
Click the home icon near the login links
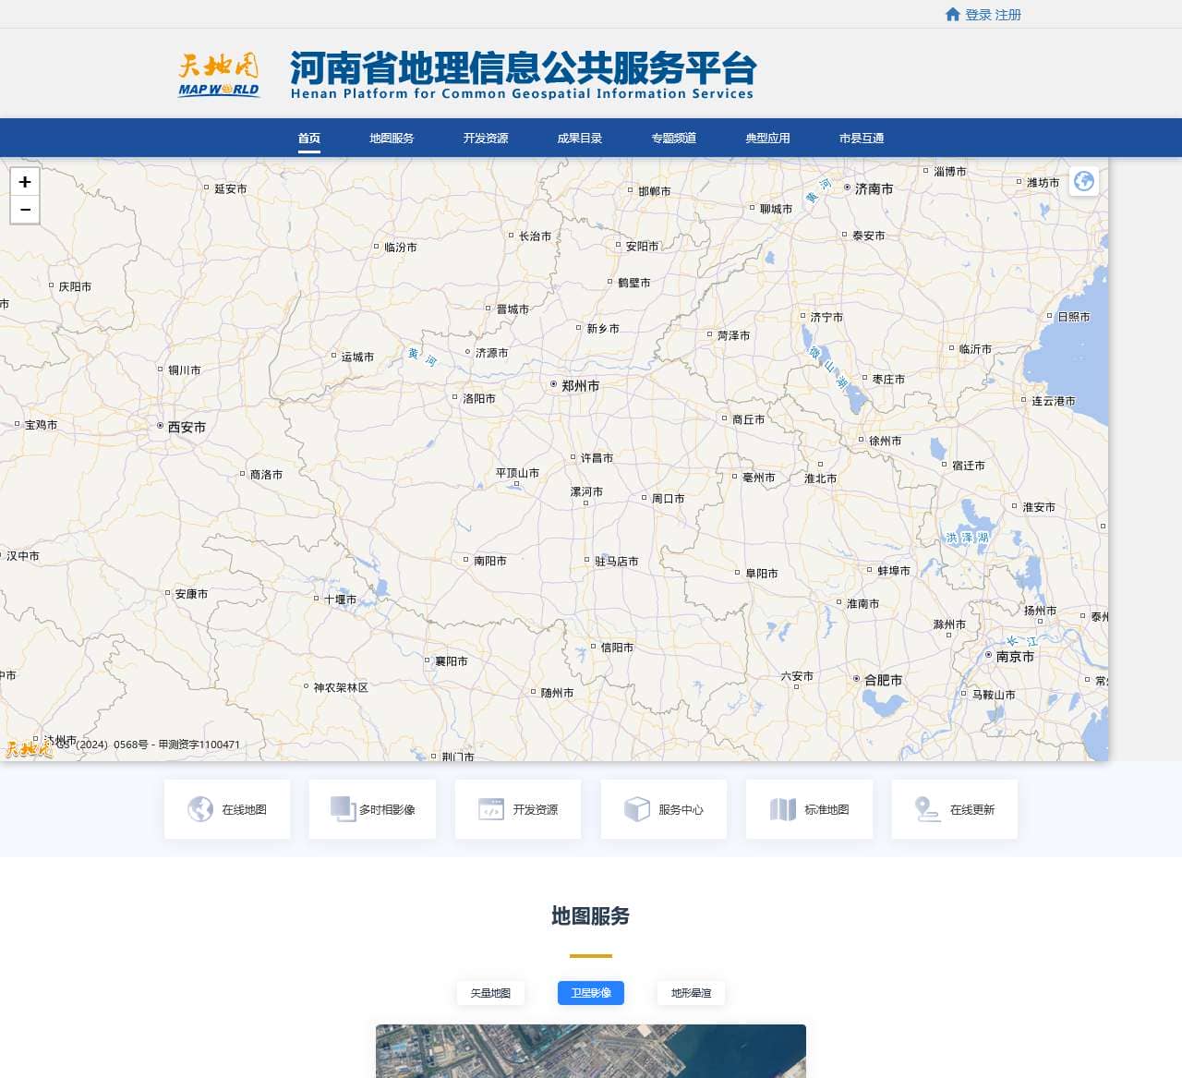(953, 14)
